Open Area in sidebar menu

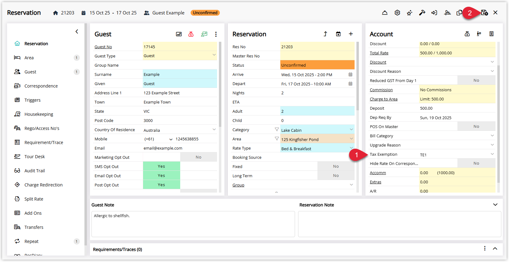pyautogui.click(x=29, y=58)
